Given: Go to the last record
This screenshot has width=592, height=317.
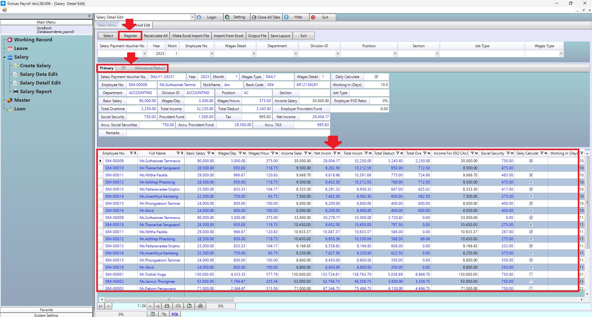Looking at the screenshot, I should 158,306.
